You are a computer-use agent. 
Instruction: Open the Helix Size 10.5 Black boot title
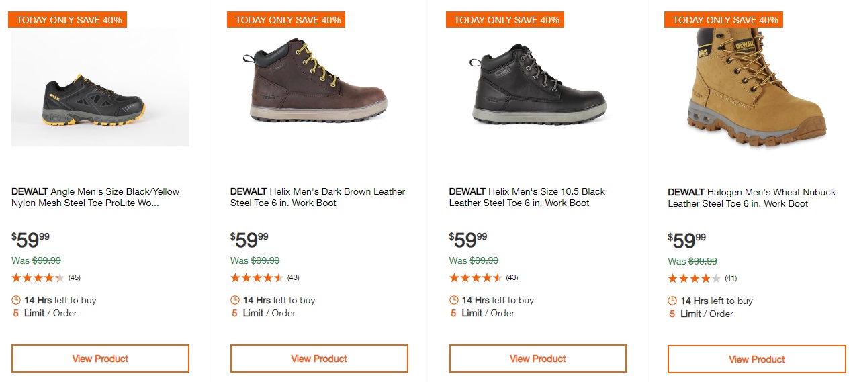(527, 197)
